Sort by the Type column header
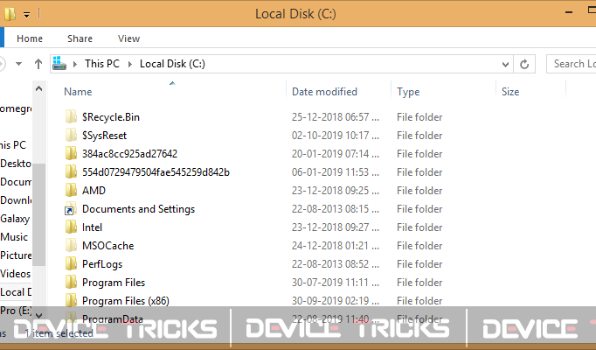 (x=408, y=92)
